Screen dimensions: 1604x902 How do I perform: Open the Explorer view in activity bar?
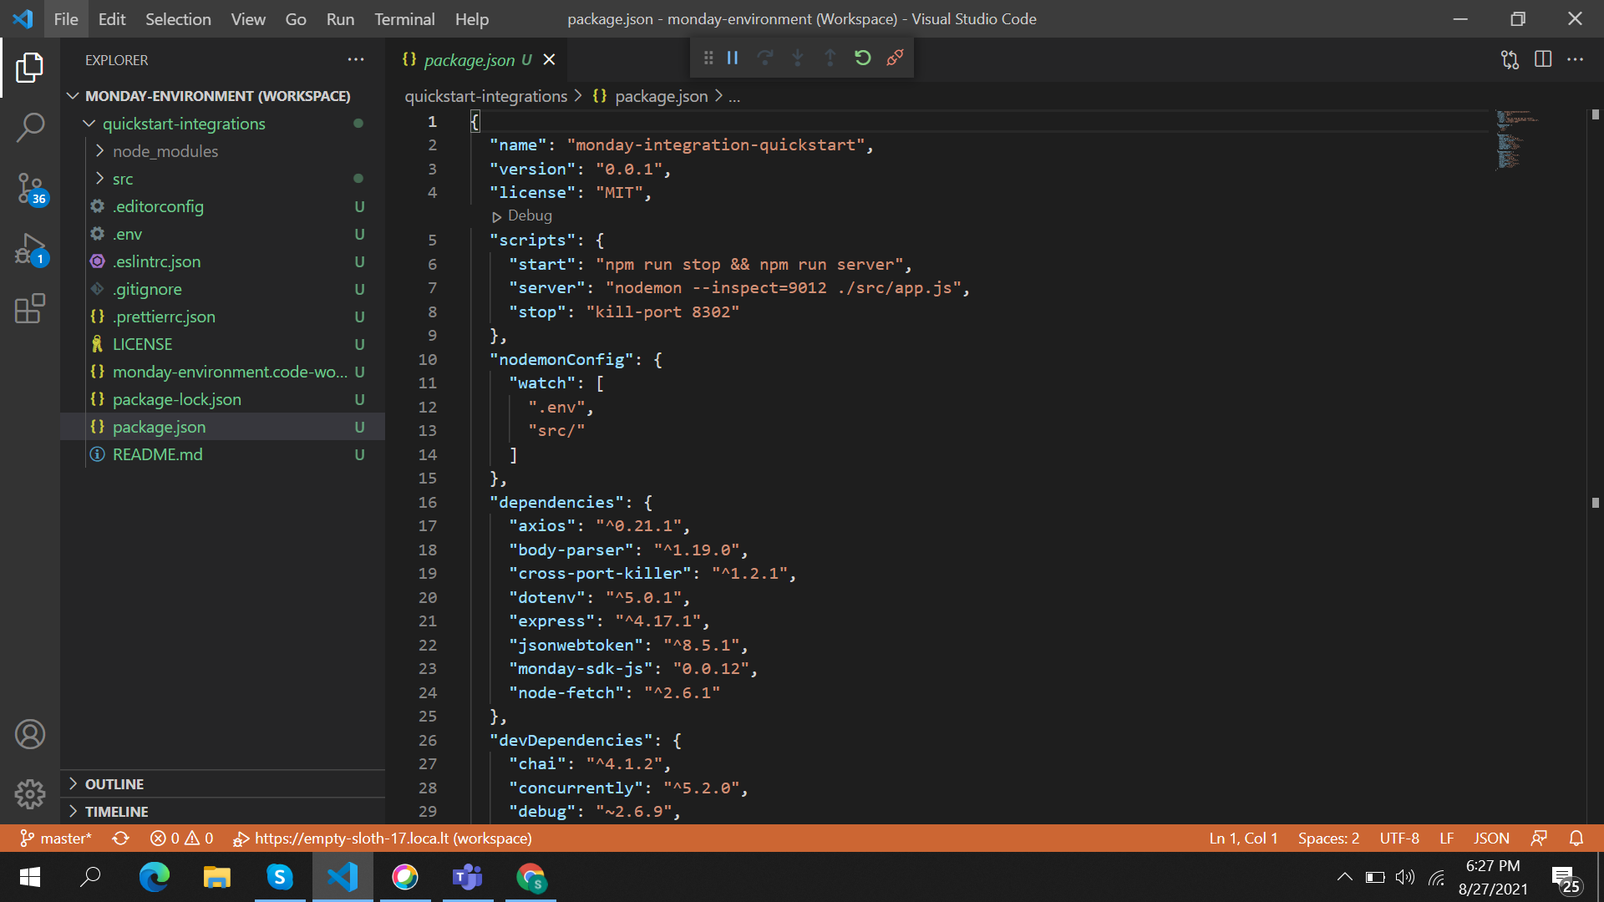pyautogui.click(x=30, y=68)
